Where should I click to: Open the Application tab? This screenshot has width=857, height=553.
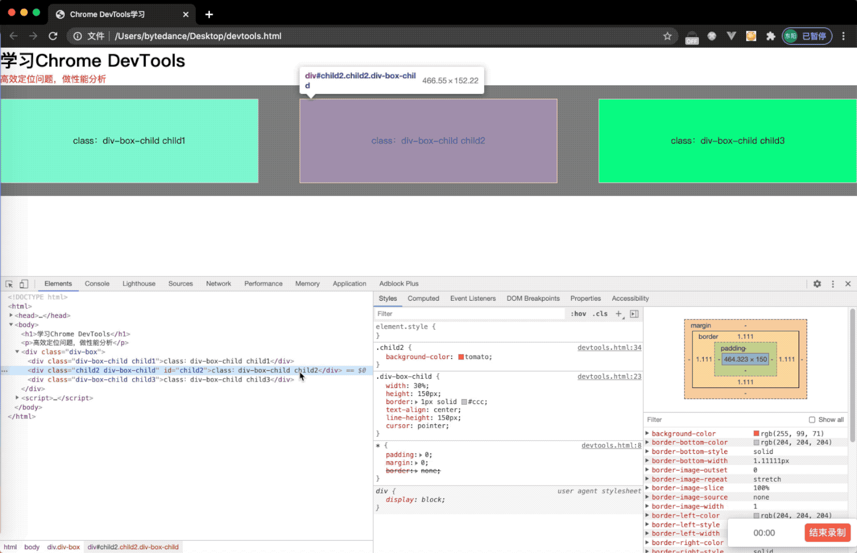(349, 284)
